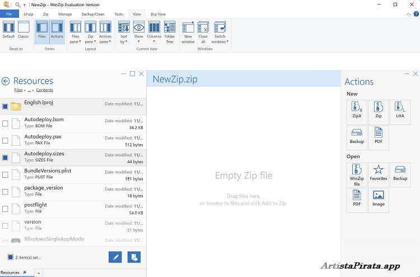The width and height of the screenshot is (420, 277).
Task: Go back using Resources back arrow
Action: point(6,81)
